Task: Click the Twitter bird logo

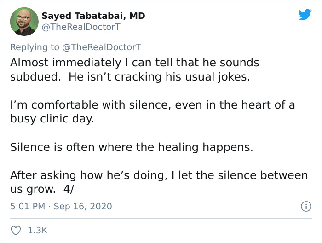Action: coord(305,15)
